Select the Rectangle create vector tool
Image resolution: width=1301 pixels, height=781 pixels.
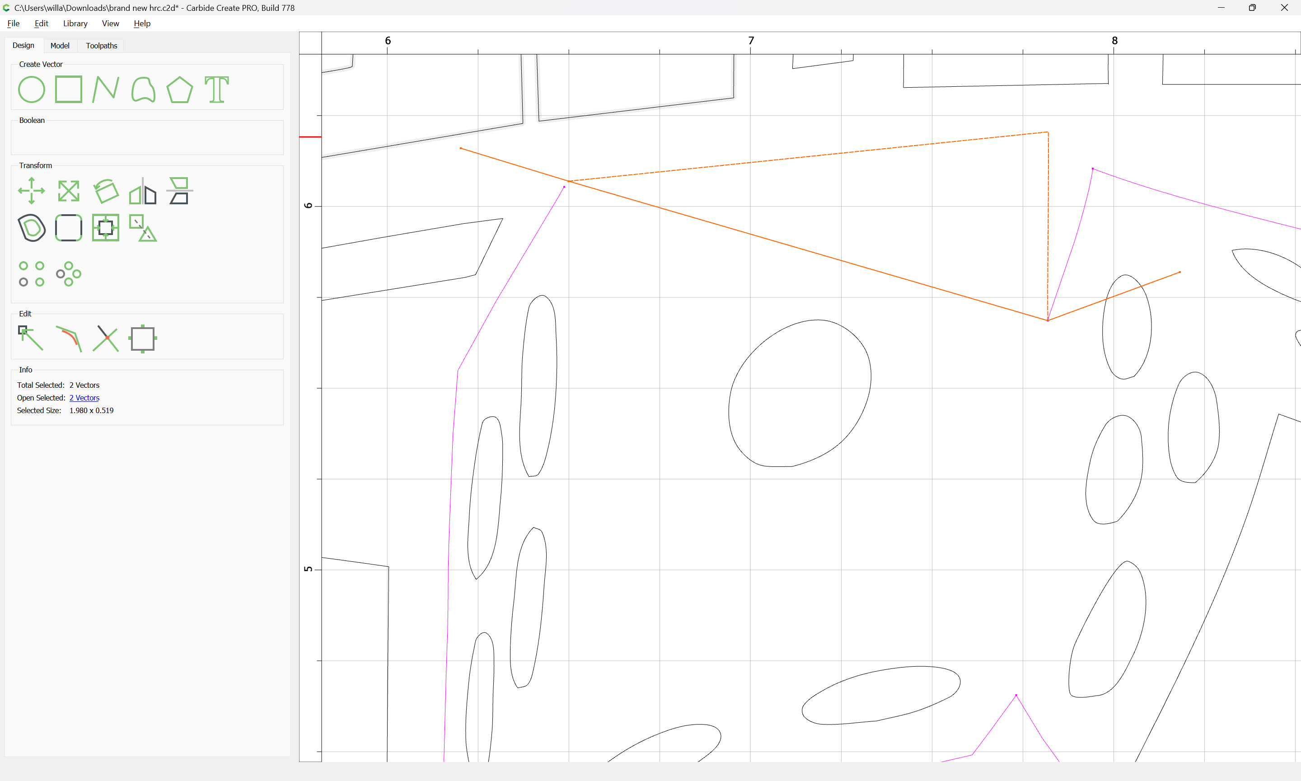pos(69,89)
